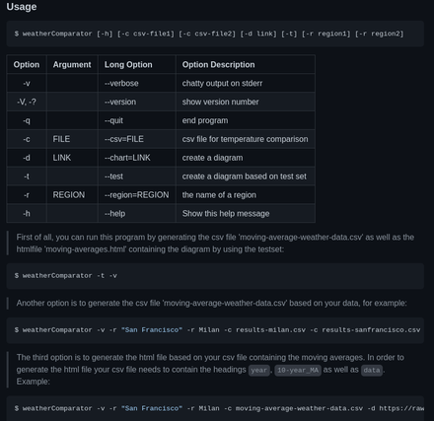
Task: Select the --csv=FILE cell
Action: pyautogui.click(x=137, y=139)
